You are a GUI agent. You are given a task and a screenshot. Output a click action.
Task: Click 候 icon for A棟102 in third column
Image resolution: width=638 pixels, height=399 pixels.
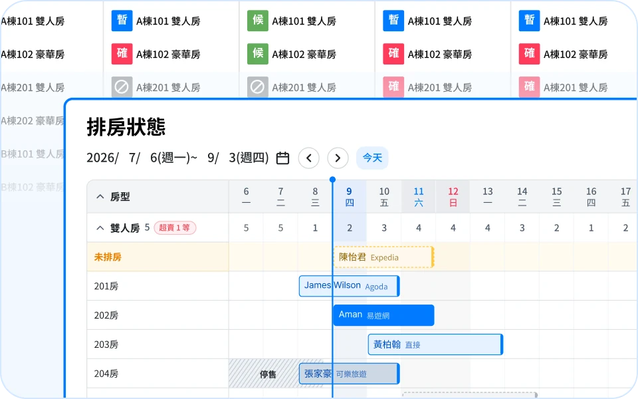click(258, 54)
